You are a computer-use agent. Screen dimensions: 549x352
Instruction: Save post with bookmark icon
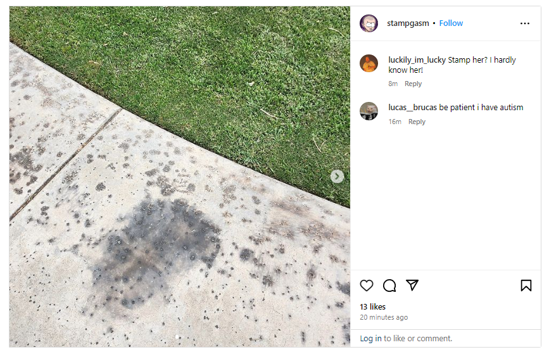[526, 286]
